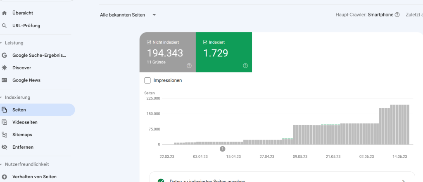Click the Google News icon
The height and width of the screenshot is (182, 423).
coord(4,80)
